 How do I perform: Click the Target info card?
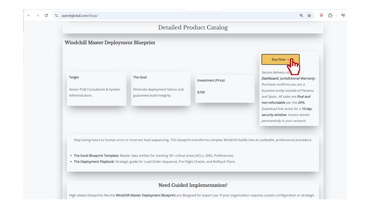96,89
